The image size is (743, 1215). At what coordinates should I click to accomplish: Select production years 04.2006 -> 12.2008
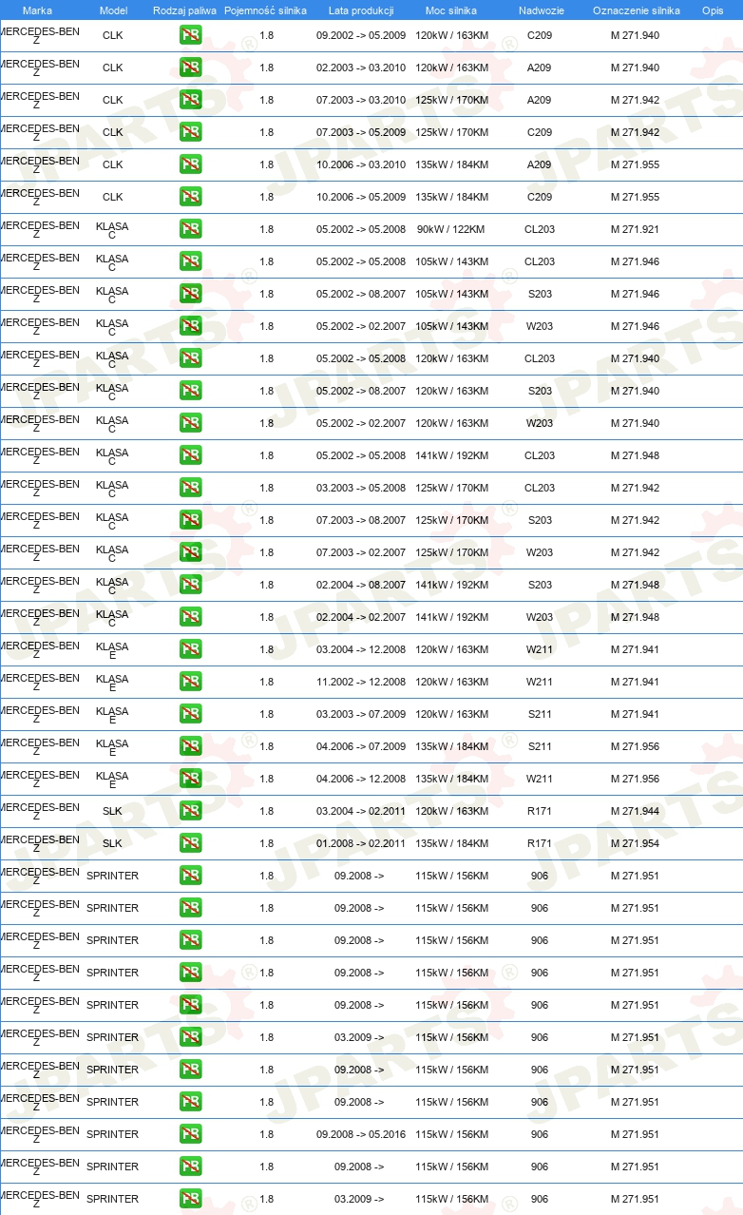point(361,779)
